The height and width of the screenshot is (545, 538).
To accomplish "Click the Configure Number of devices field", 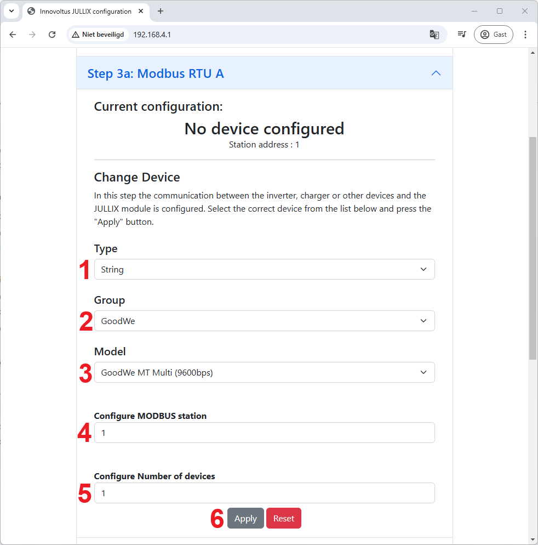I will (264, 493).
